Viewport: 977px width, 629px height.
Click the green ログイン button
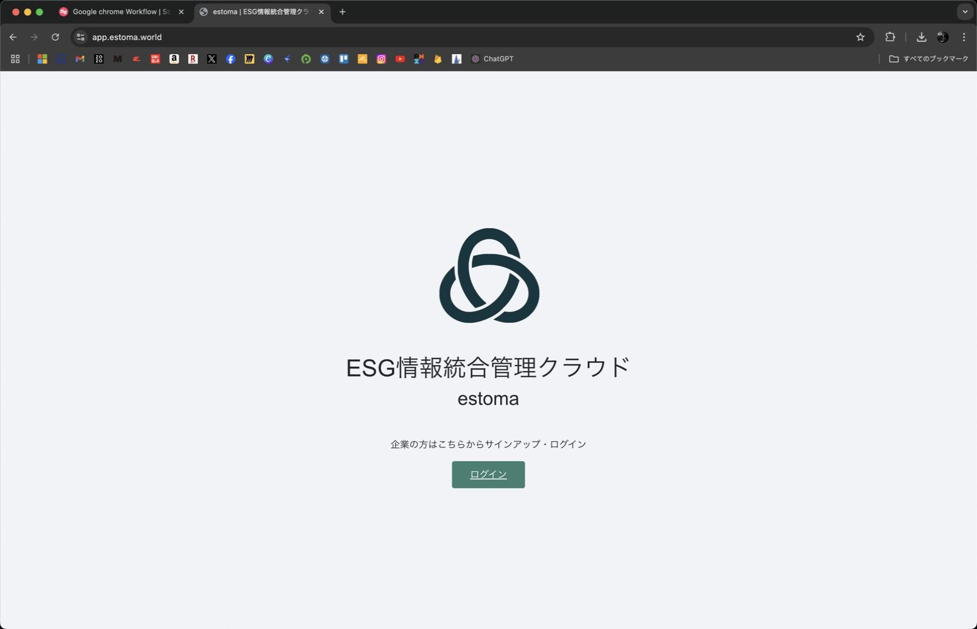[x=488, y=474]
